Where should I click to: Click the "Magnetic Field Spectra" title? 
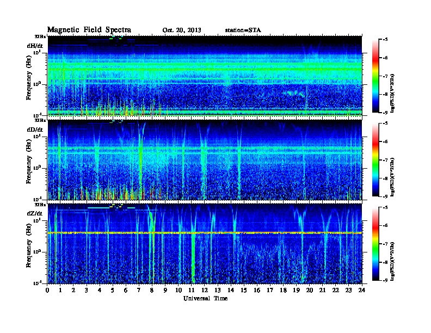pos(89,30)
